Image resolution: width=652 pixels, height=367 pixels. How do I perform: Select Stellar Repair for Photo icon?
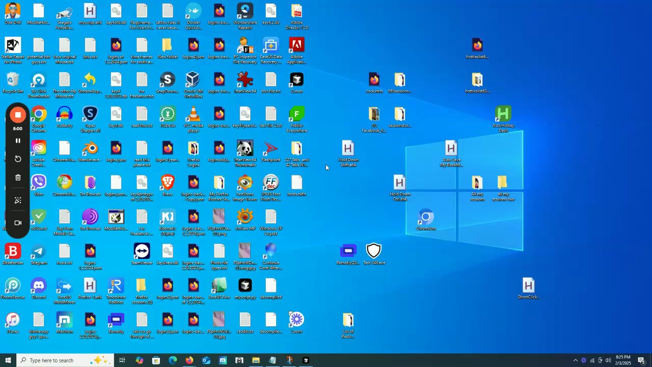[13, 51]
